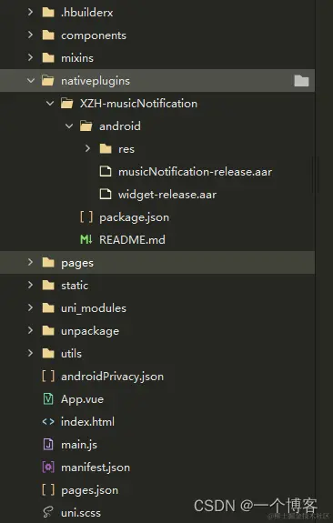Select the components folder name

94,35
